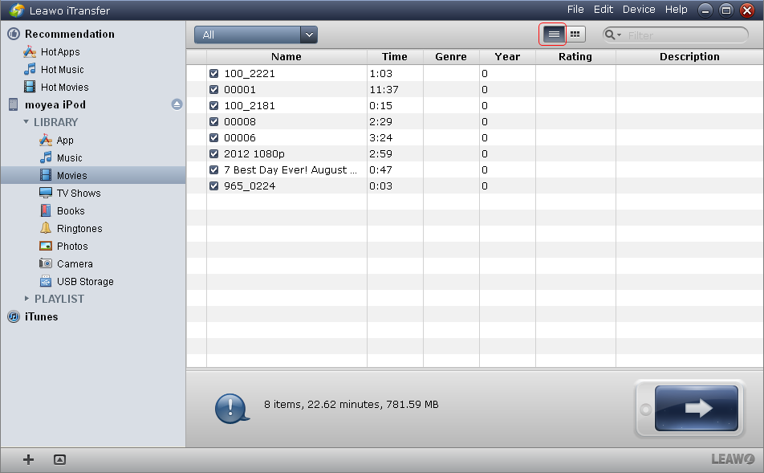Eject the moyea iPod device
764x473 pixels.
point(177,104)
